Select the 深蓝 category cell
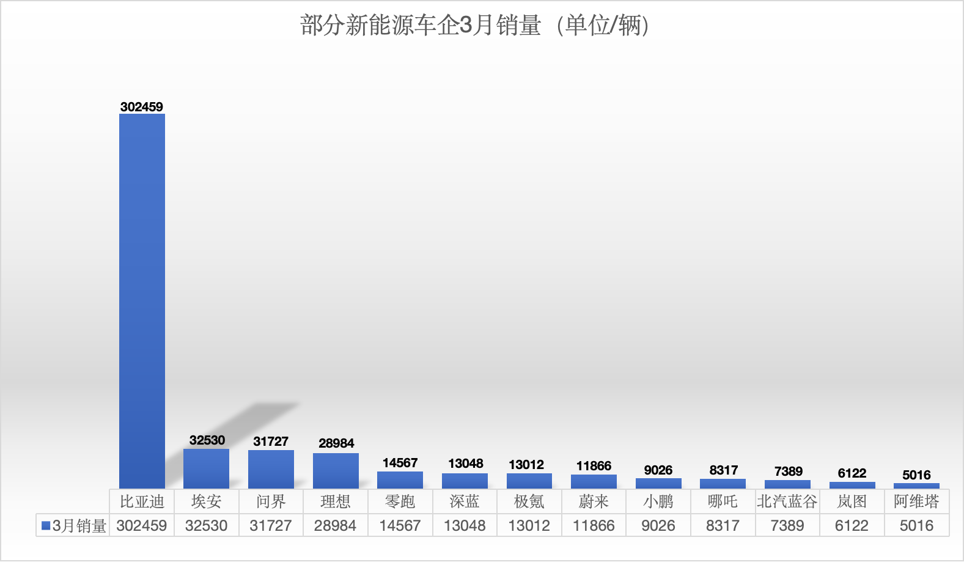 tap(465, 501)
